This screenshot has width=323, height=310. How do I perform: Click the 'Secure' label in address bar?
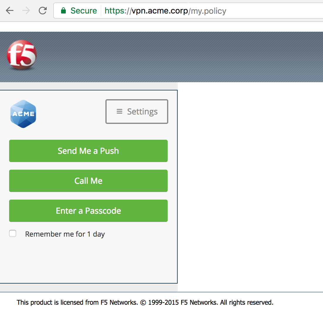(x=84, y=11)
